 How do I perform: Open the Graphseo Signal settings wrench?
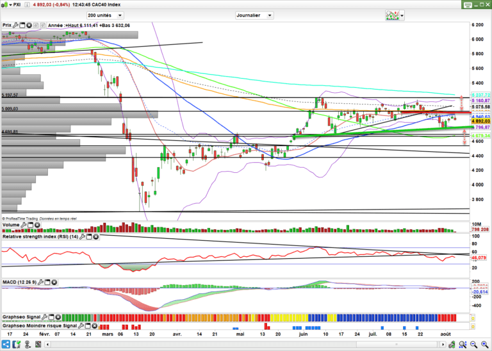point(45,316)
